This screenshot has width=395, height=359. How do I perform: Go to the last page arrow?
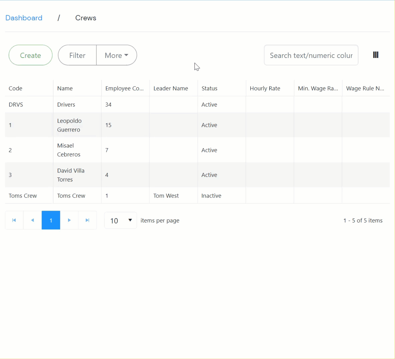[87, 220]
